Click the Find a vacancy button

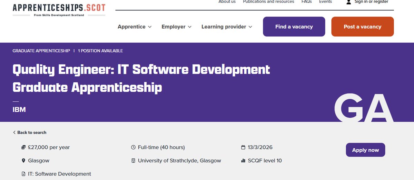click(x=294, y=27)
